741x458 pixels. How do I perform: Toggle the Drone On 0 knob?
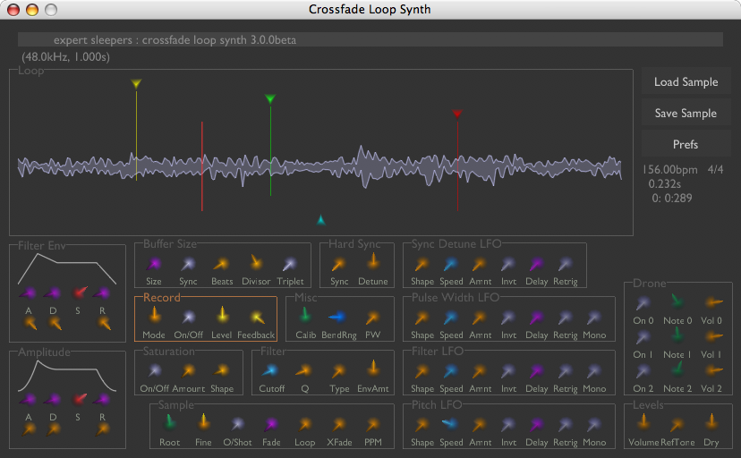click(x=643, y=303)
